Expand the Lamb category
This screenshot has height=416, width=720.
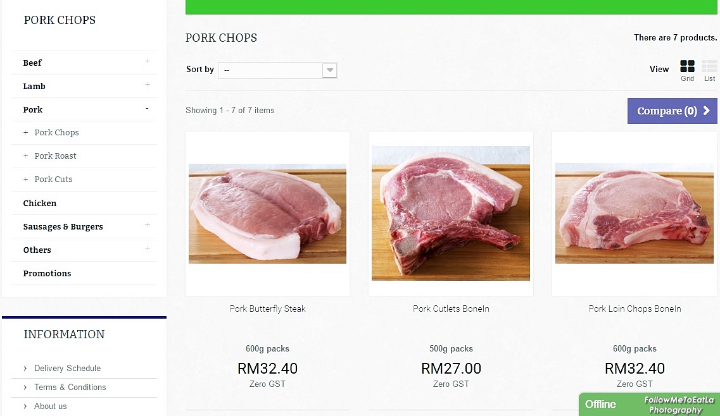[147, 85]
